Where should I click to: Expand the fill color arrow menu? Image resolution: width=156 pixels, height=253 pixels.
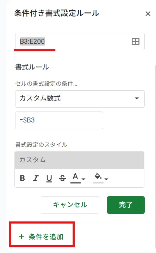106,179
